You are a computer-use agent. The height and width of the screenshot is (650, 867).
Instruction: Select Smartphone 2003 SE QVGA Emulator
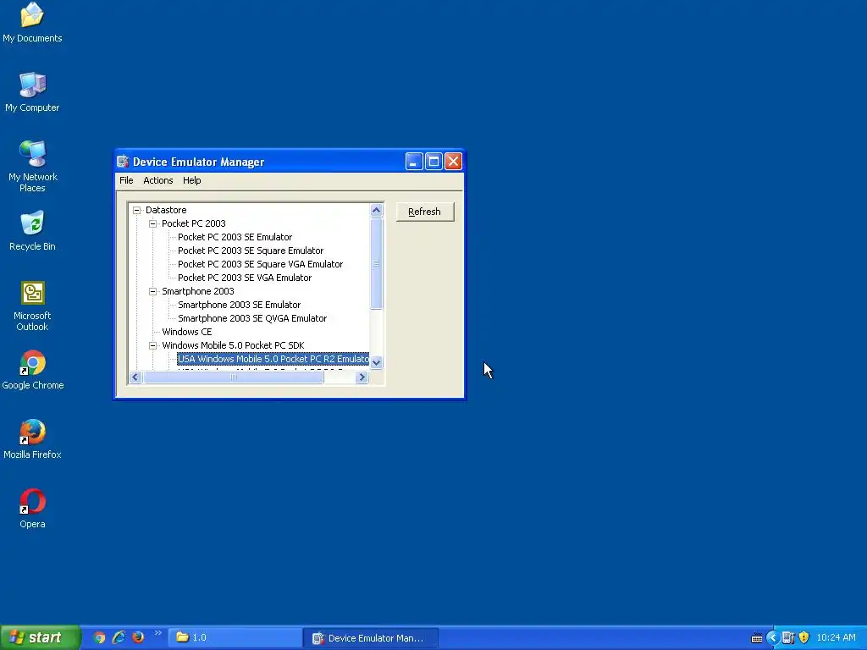pyautogui.click(x=252, y=318)
